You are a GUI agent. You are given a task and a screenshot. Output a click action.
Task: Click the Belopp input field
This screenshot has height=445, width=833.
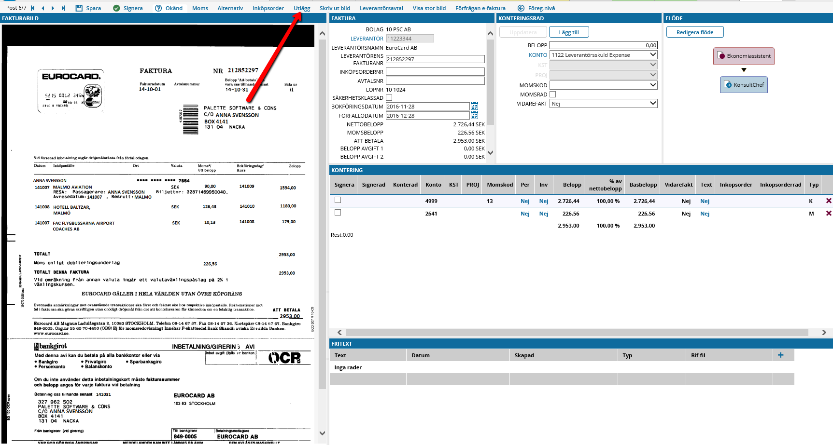tap(604, 45)
